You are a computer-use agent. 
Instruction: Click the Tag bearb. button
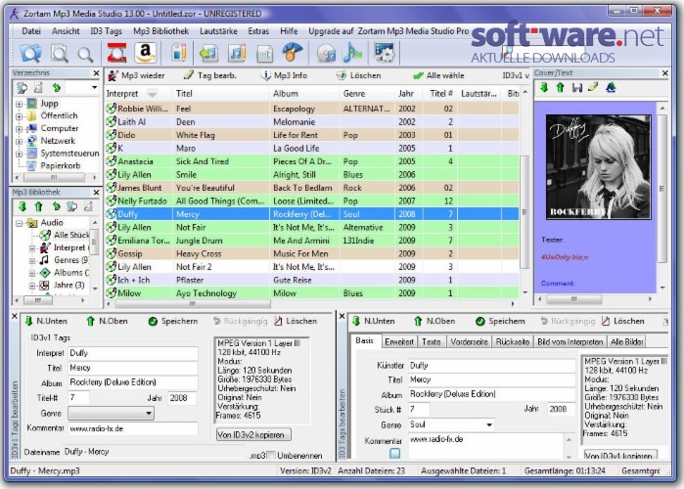click(209, 75)
